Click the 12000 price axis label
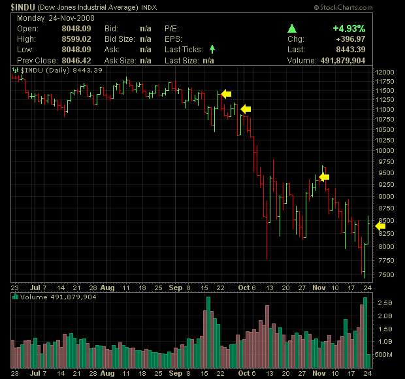405x379 pixels. click(385, 72)
